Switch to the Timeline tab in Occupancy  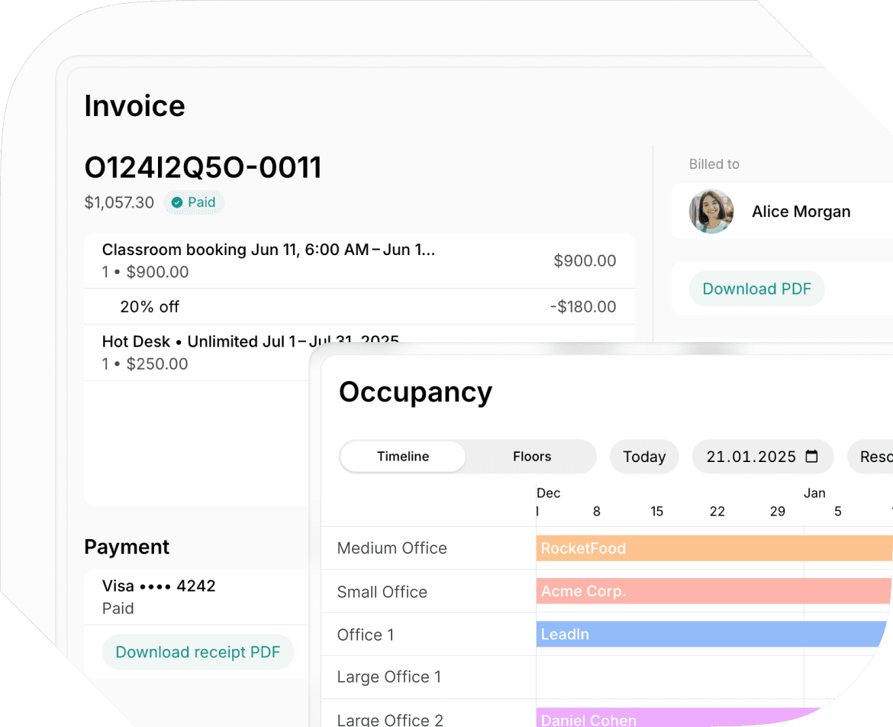click(x=402, y=456)
